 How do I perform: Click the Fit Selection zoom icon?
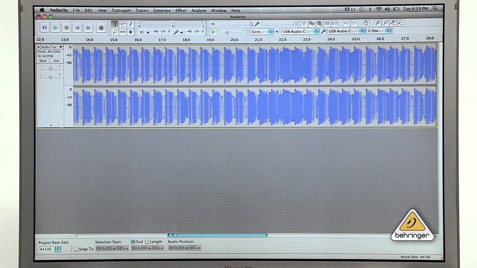pos(393,23)
